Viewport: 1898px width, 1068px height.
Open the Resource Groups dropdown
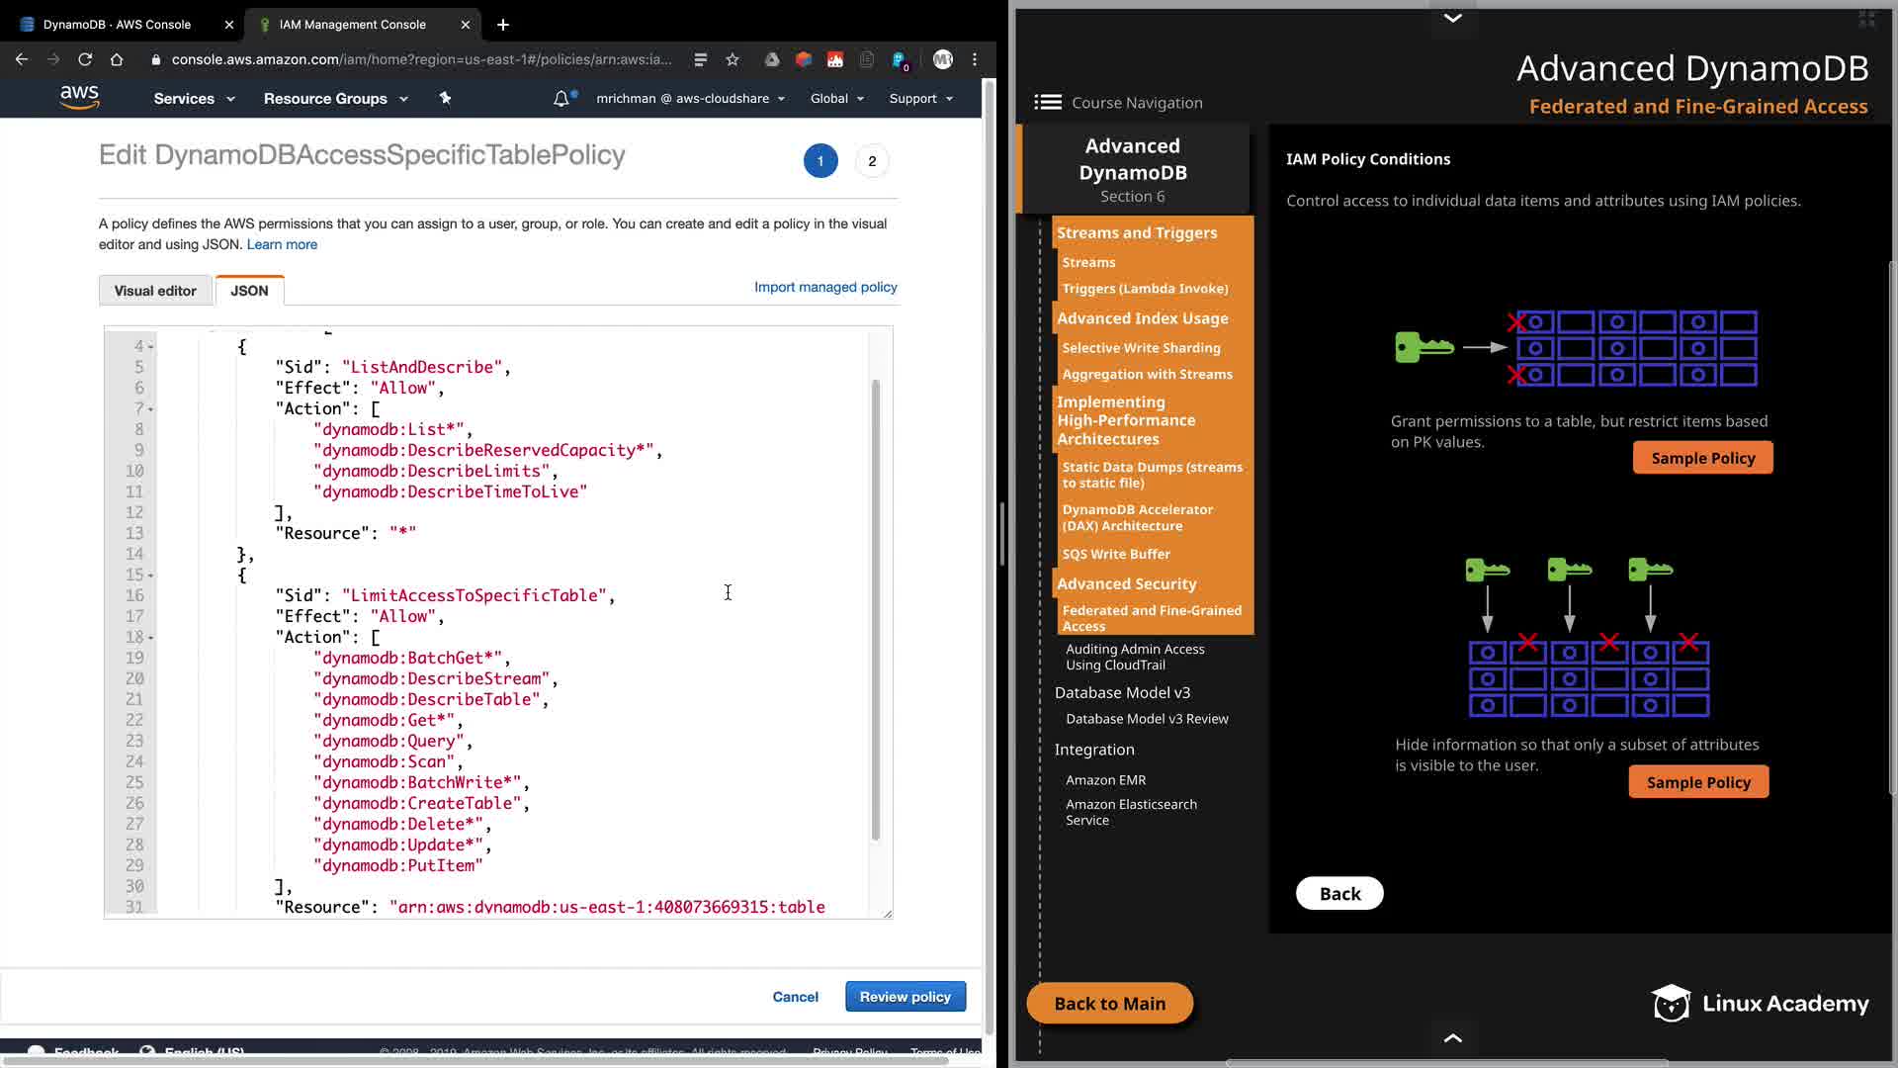coord(335,98)
